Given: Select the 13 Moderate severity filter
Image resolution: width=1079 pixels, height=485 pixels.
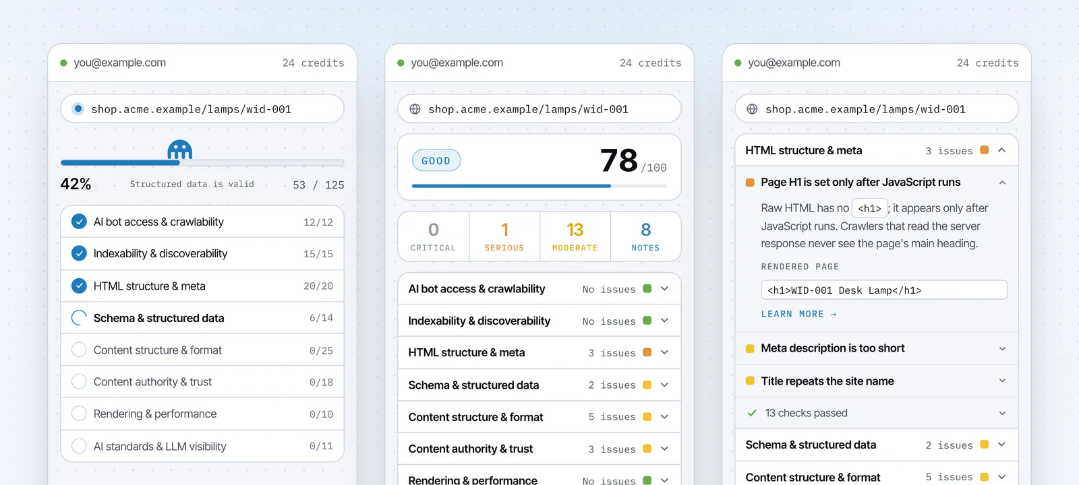Looking at the screenshot, I should coord(575,236).
